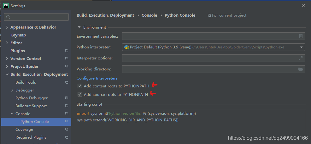Collapse the Environment section
This screenshot has height=144, width=311.
click(x=79, y=27)
